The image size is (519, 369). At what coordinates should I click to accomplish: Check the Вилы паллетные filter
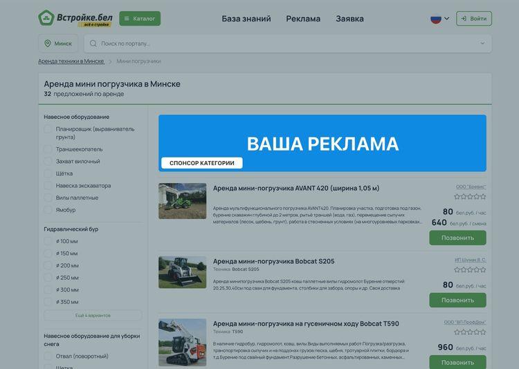(48, 198)
